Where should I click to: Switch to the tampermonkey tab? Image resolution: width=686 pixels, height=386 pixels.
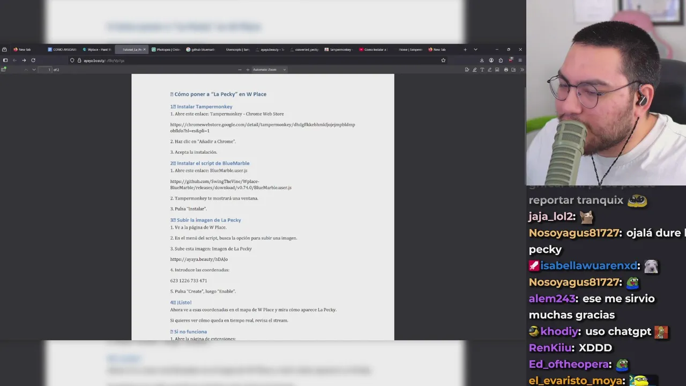339,49
